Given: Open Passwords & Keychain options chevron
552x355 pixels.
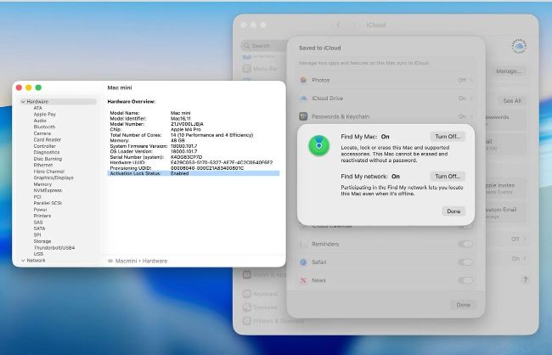Looking at the screenshot, I should pos(471,116).
